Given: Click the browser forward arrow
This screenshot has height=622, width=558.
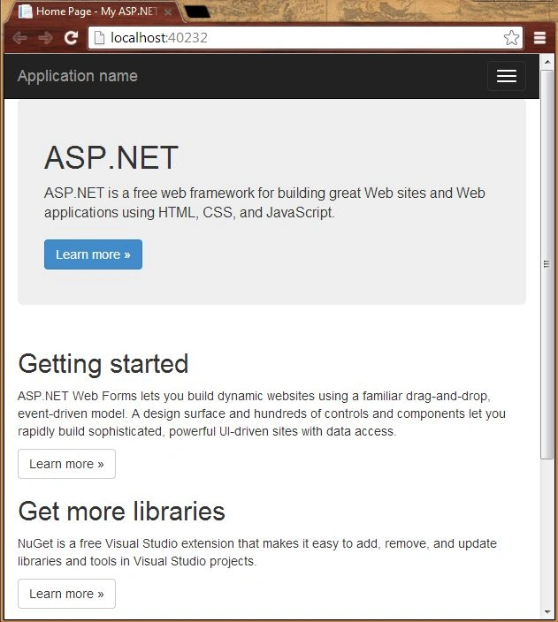Looking at the screenshot, I should click(x=46, y=38).
